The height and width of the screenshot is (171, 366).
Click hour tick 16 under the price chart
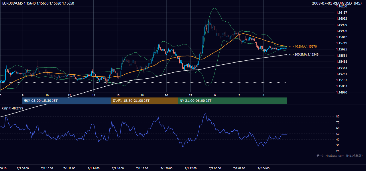[x=118, y=95]
